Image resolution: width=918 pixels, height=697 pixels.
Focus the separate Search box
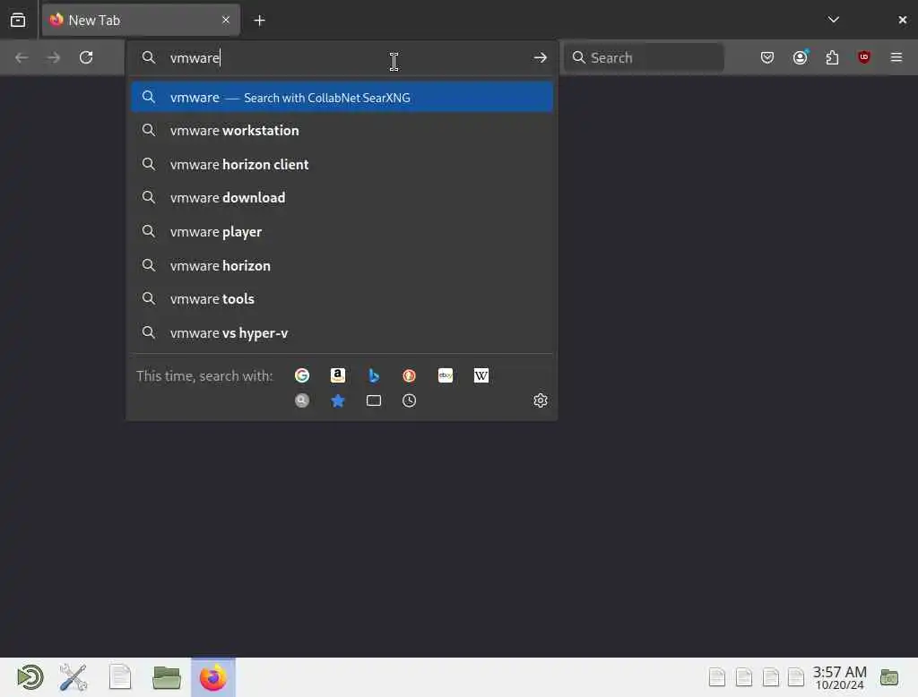click(x=644, y=57)
